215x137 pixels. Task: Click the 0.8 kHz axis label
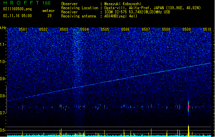(x=3, y=96)
